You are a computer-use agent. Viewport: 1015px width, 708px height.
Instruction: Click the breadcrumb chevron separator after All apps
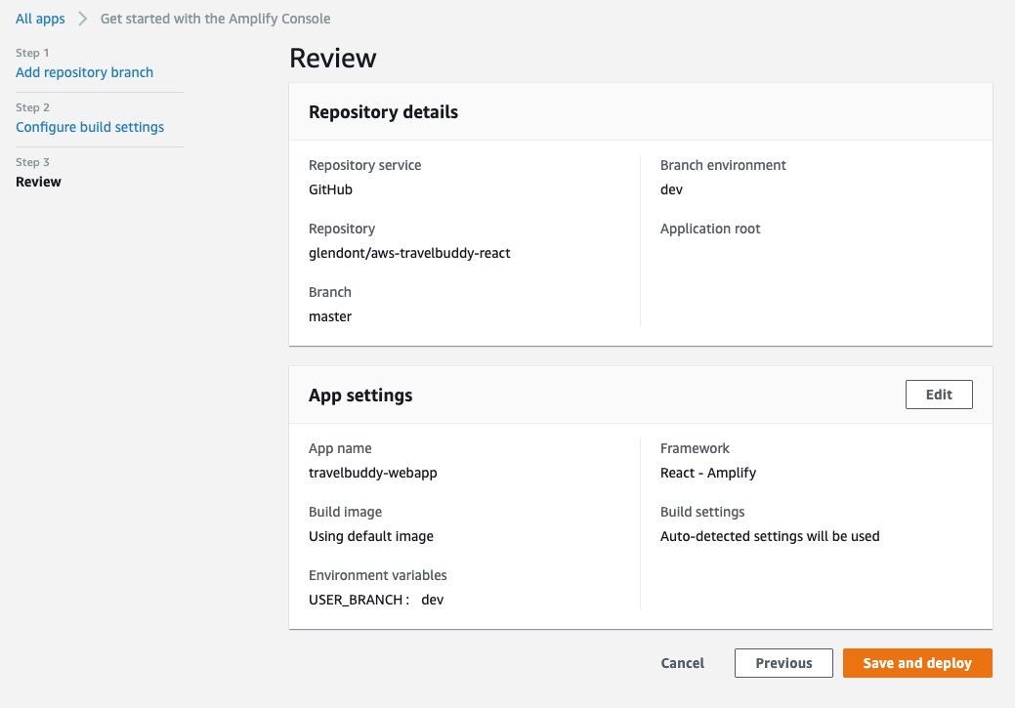tap(83, 19)
